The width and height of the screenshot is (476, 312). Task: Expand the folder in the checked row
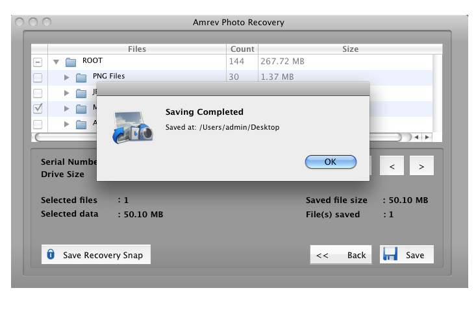click(x=66, y=108)
